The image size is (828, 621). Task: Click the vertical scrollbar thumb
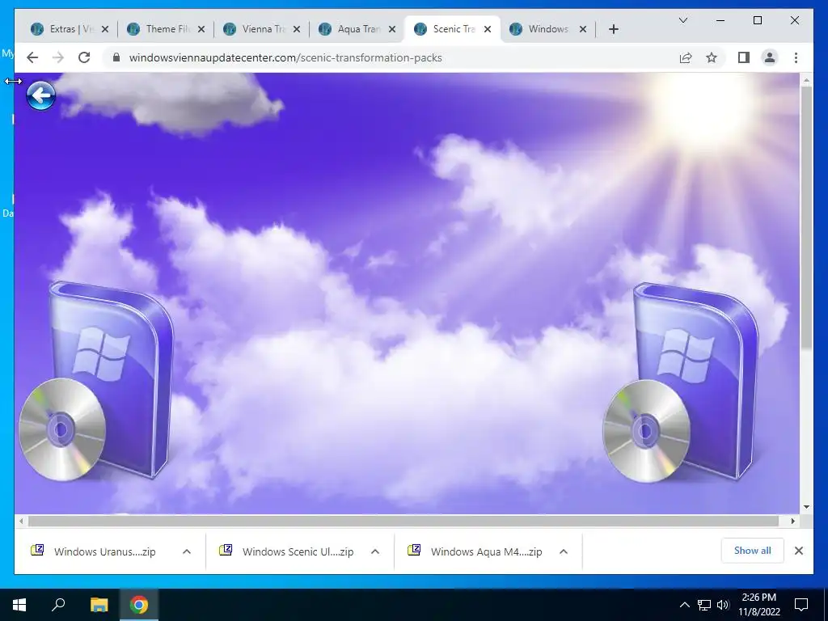[806, 218]
